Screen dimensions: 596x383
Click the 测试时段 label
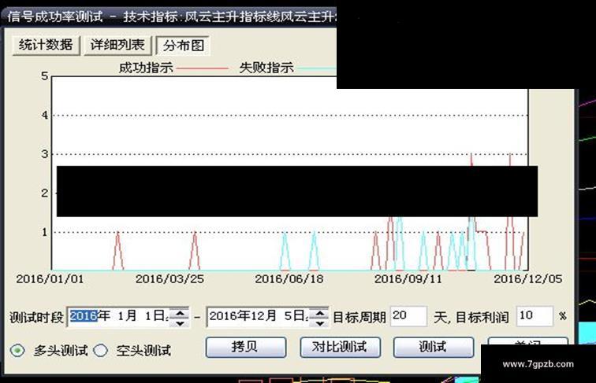pyautogui.click(x=36, y=318)
